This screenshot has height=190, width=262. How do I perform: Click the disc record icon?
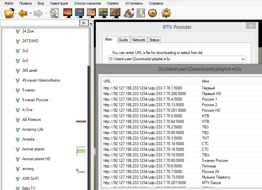tap(130, 13)
